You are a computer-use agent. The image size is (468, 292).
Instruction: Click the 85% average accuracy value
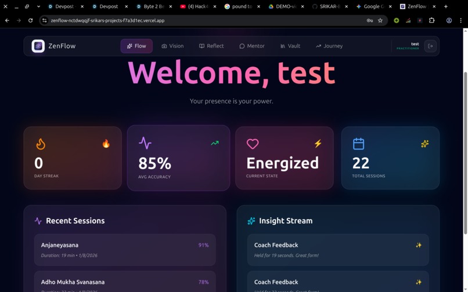point(154,163)
